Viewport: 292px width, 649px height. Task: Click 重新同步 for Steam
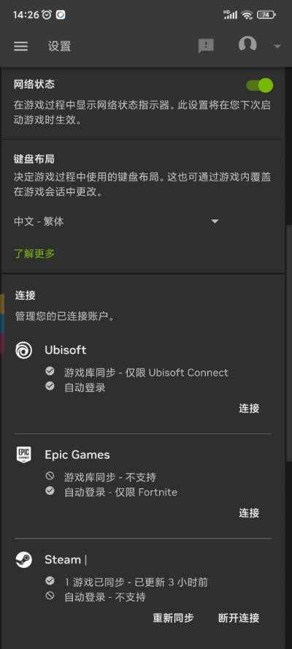tap(173, 618)
